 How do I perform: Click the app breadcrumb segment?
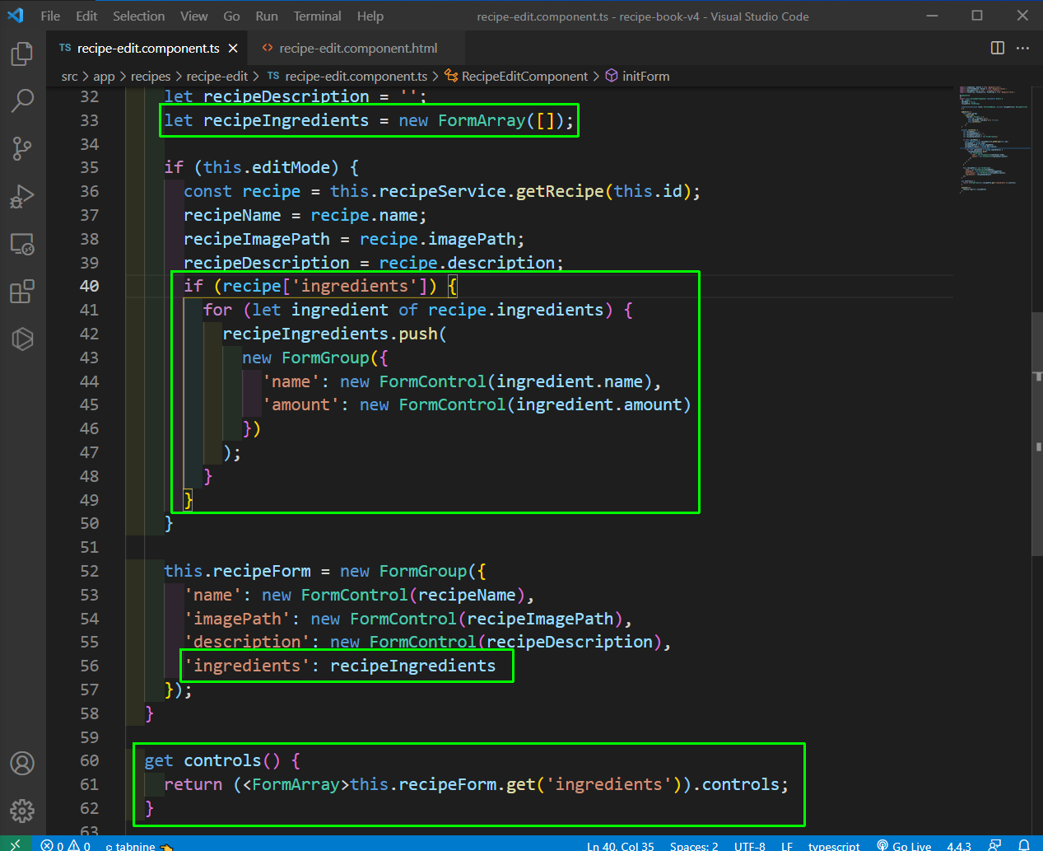coord(104,76)
